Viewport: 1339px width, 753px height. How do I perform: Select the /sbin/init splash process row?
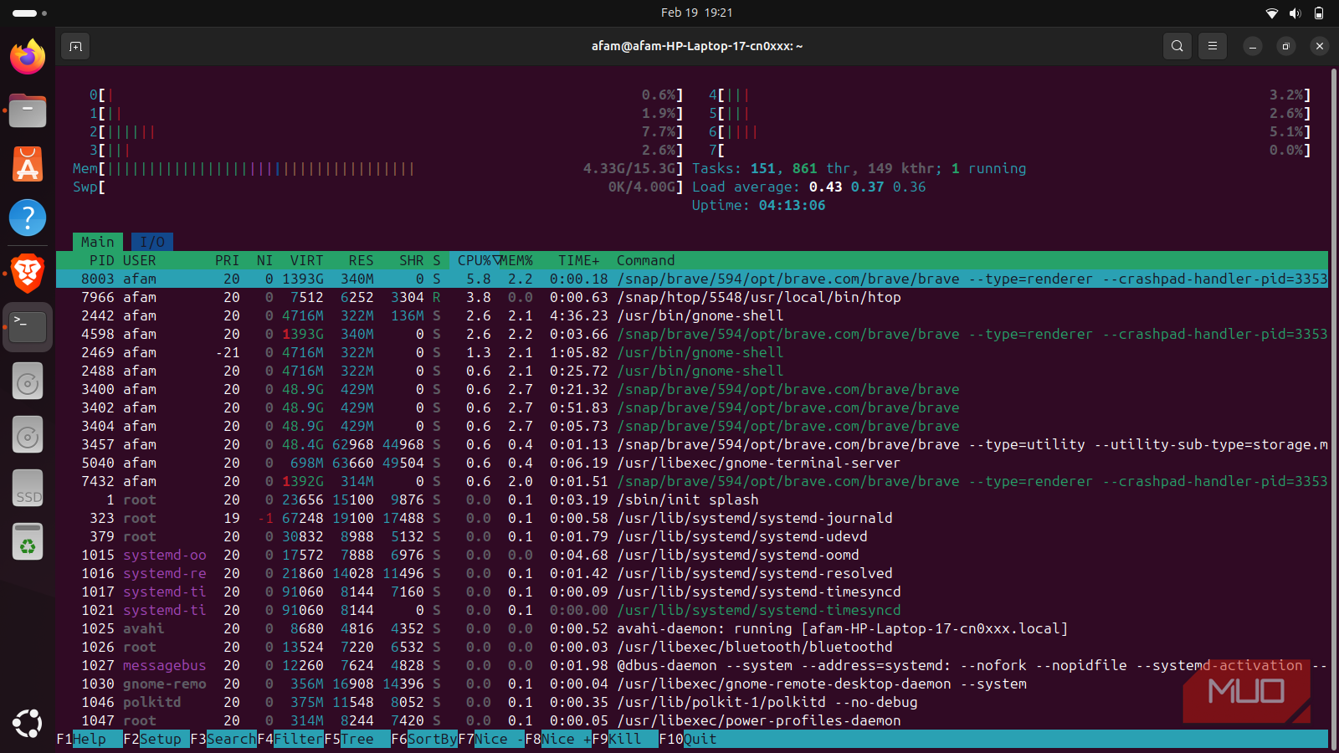692,499
